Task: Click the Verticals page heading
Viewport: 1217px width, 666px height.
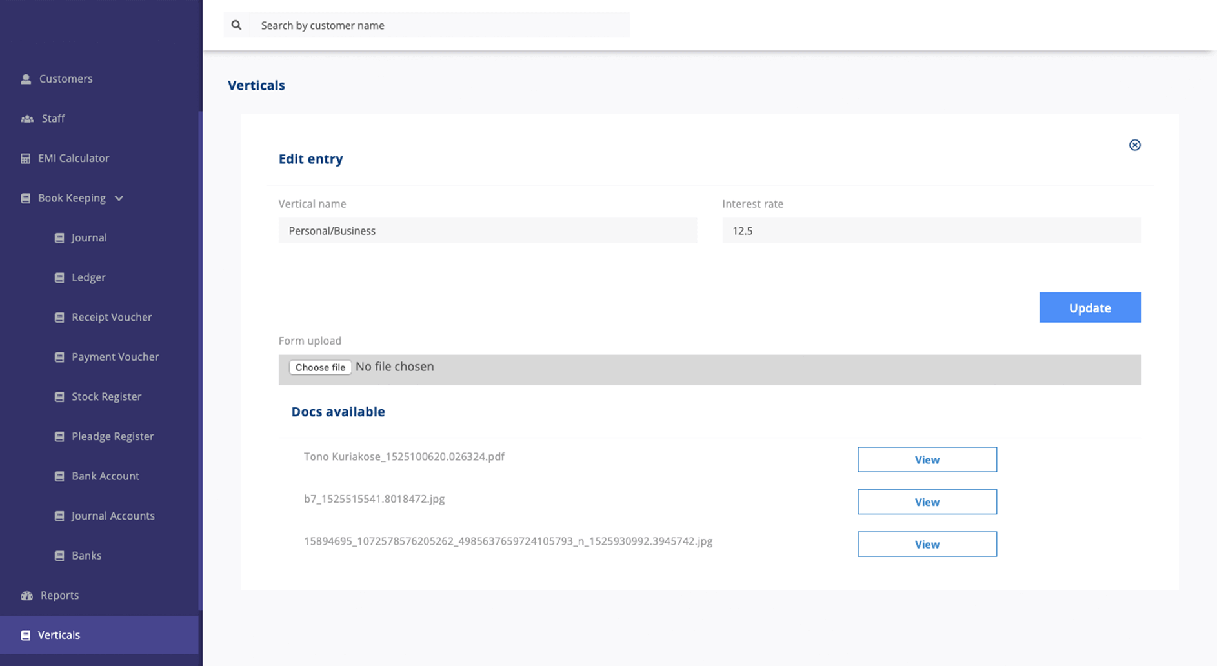Action: coord(256,85)
